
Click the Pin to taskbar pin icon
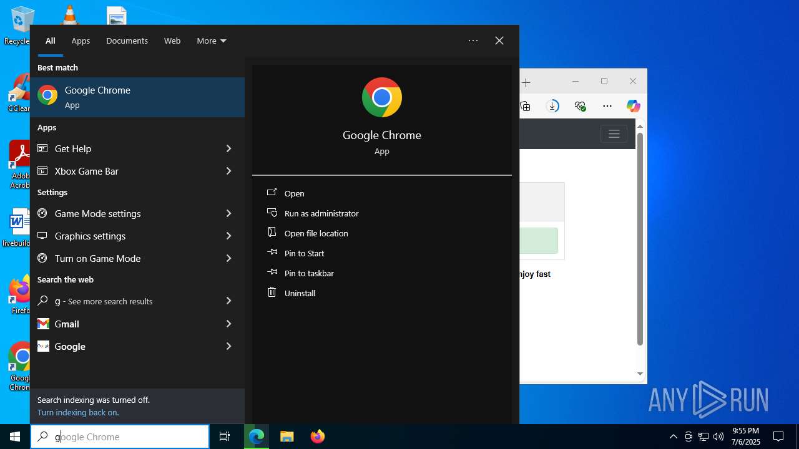pyautogui.click(x=272, y=272)
